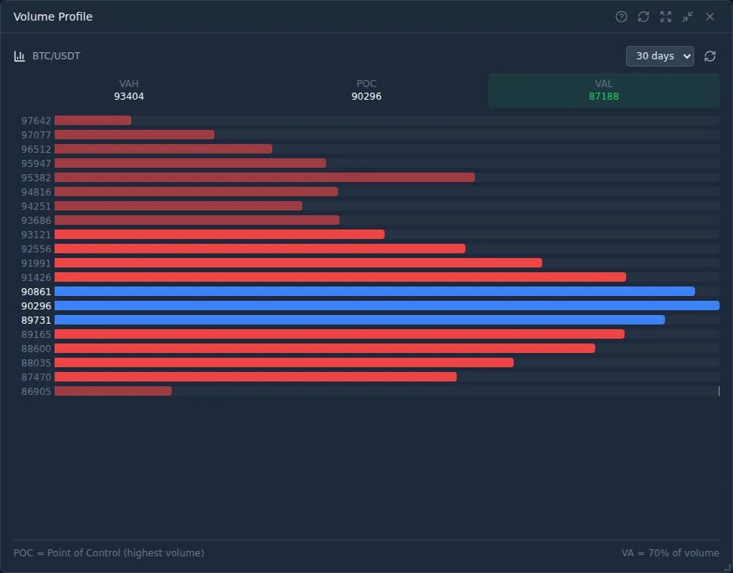Click the 88600 volume bar
The image size is (733, 573).
(325, 349)
